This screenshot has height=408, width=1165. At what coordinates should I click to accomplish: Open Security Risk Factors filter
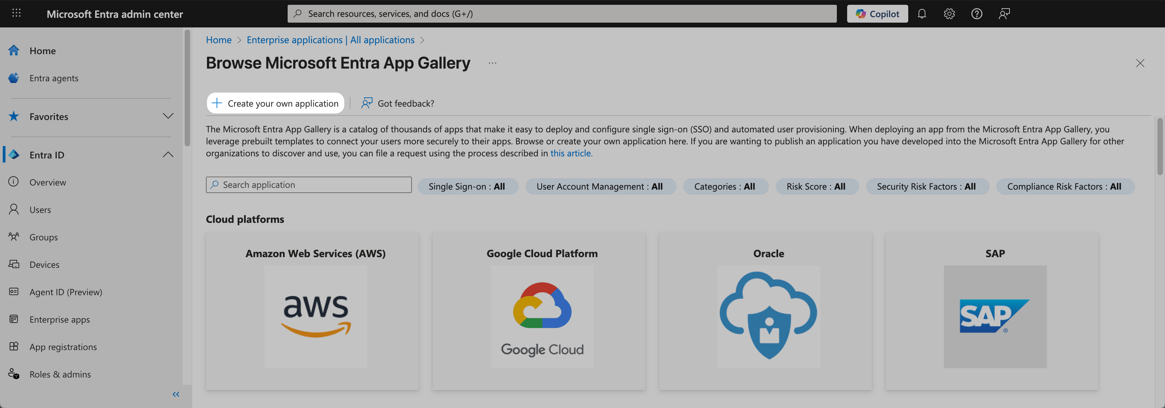tap(927, 187)
